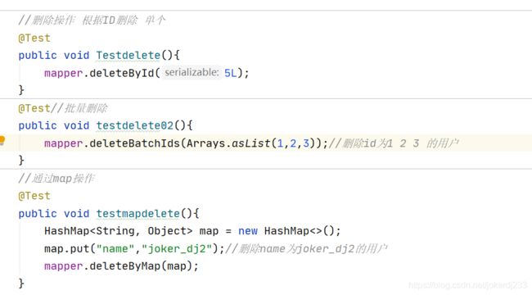Click the testdelete02 method name

point(134,125)
